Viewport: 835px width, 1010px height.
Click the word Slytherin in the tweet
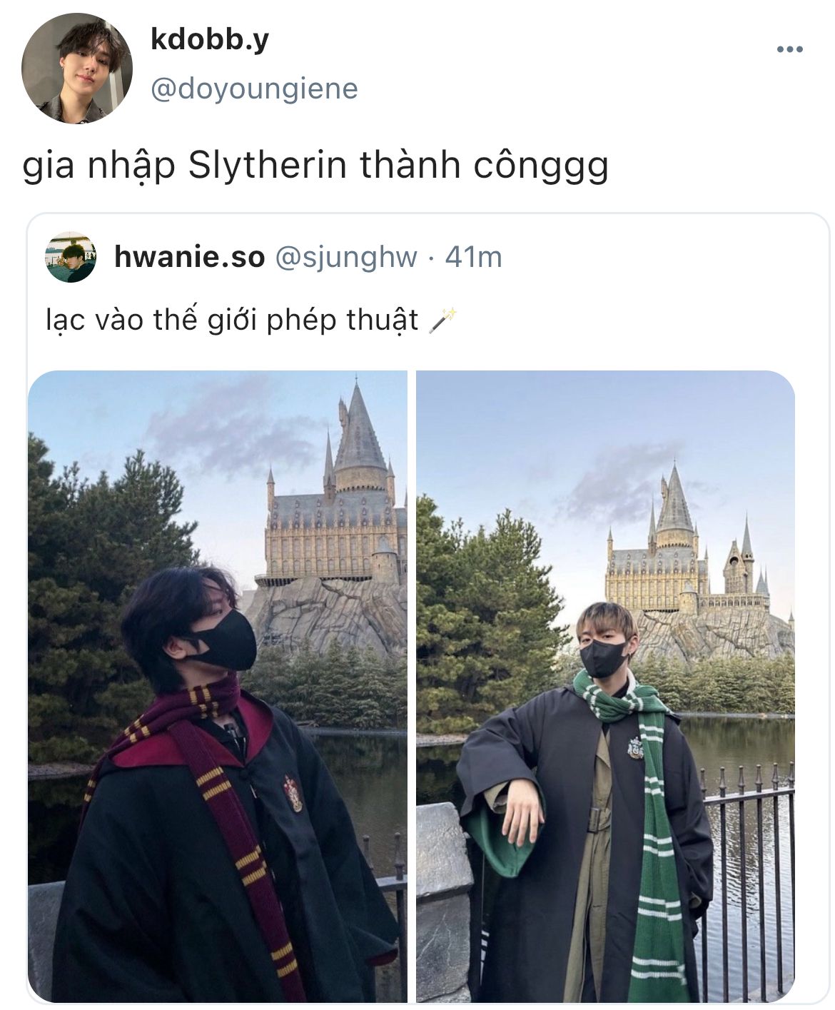tap(267, 166)
